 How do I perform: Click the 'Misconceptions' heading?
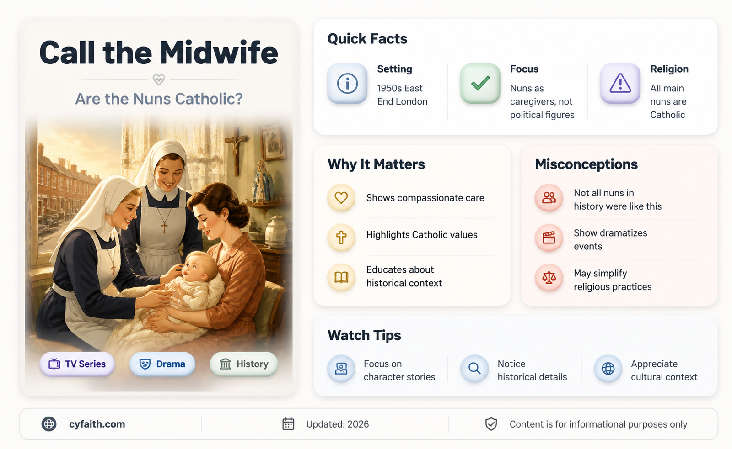pos(587,164)
